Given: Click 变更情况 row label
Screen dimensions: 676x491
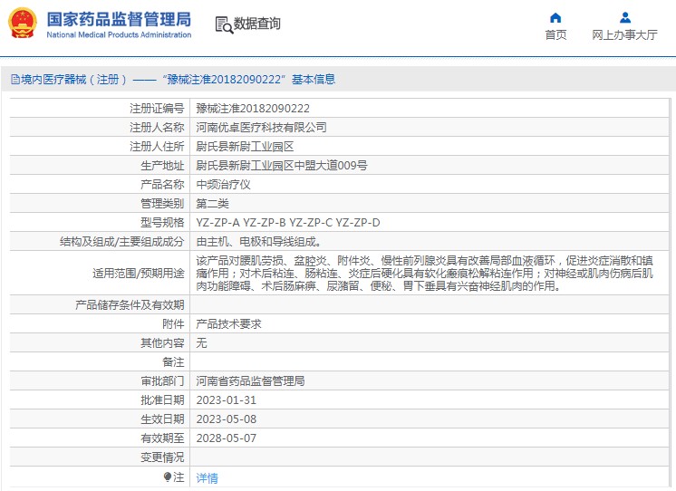Looking at the screenshot, I should tap(162, 457).
